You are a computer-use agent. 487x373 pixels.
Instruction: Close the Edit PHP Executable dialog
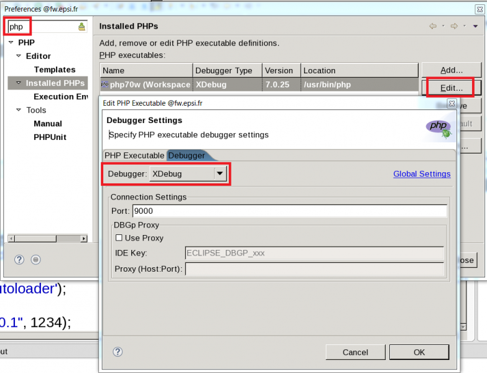click(x=452, y=104)
